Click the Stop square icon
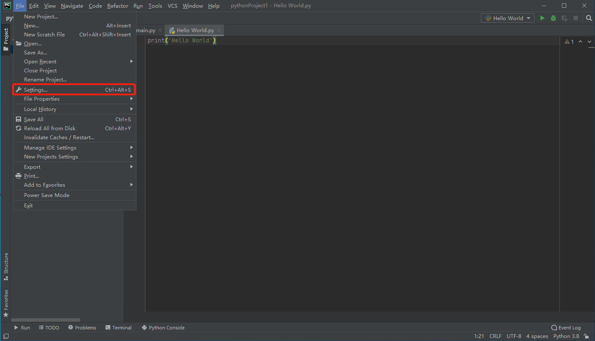This screenshot has height=341, width=595. pyautogui.click(x=576, y=18)
